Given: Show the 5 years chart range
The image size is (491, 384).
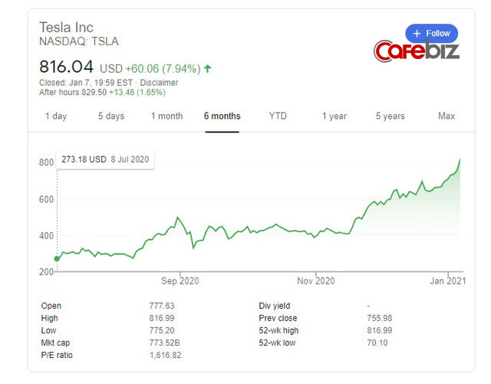Looking at the screenshot, I should tap(390, 117).
